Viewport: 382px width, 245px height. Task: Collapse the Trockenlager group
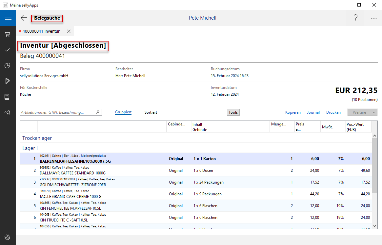point(37,138)
